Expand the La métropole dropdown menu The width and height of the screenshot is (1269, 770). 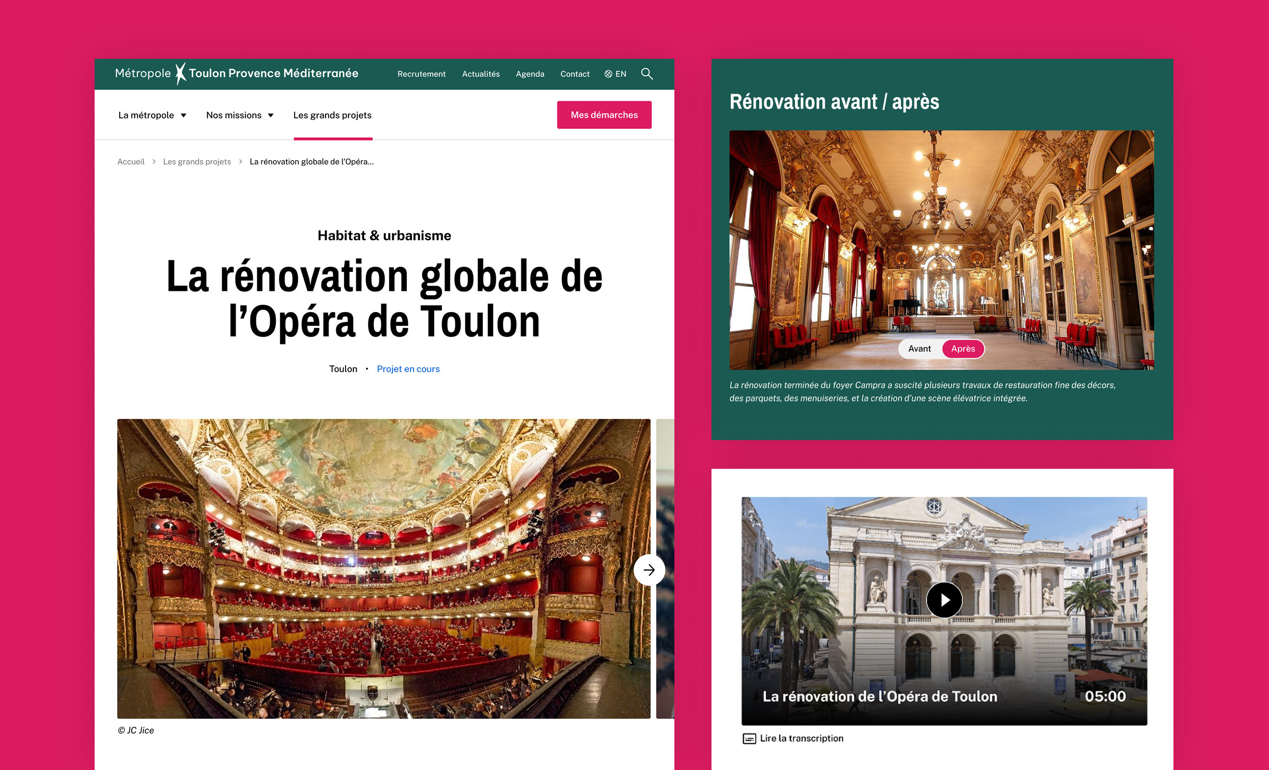click(152, 115)
